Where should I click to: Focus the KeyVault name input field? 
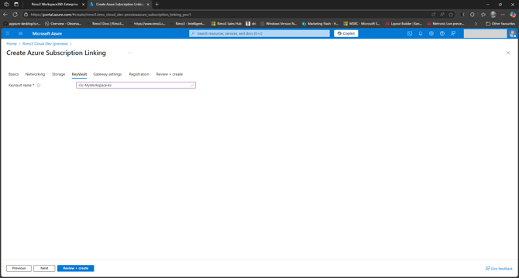tap(136, 85)
